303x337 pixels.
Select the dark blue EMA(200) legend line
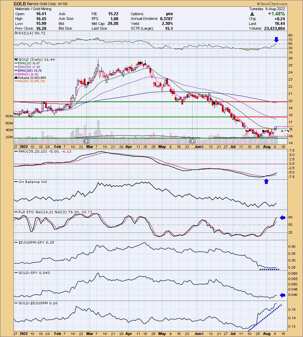tap(16, 70)
